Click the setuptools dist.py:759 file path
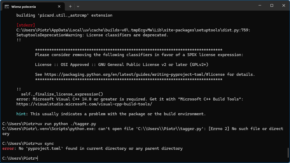 click(133, 30)
